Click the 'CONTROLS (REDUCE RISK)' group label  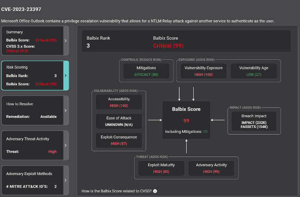[141, 60]
